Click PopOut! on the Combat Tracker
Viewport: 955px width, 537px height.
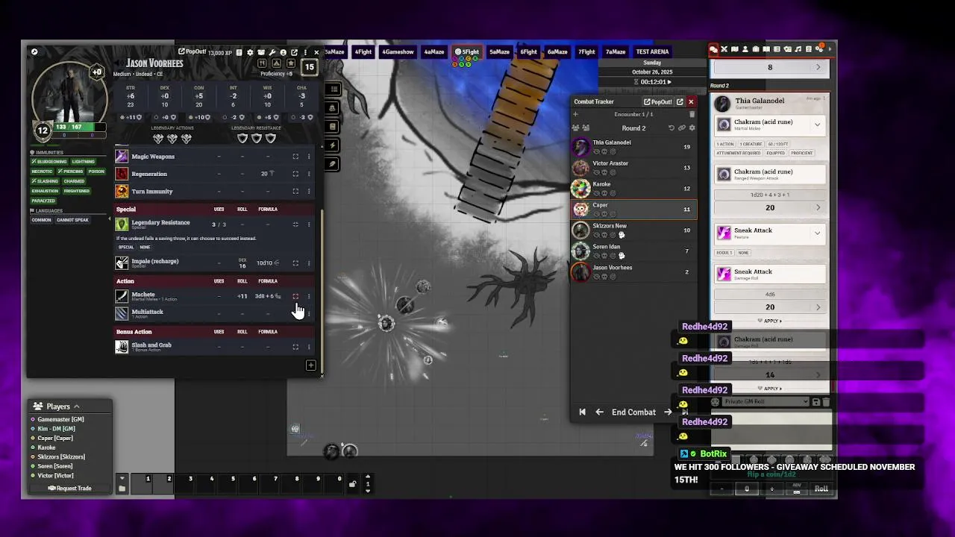658,101
